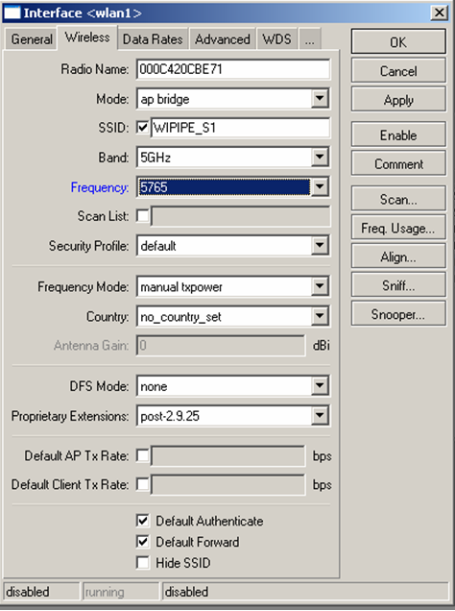
Task: Enable Default AP Tx Rate checkbox
Action: (x=142, y=455)
